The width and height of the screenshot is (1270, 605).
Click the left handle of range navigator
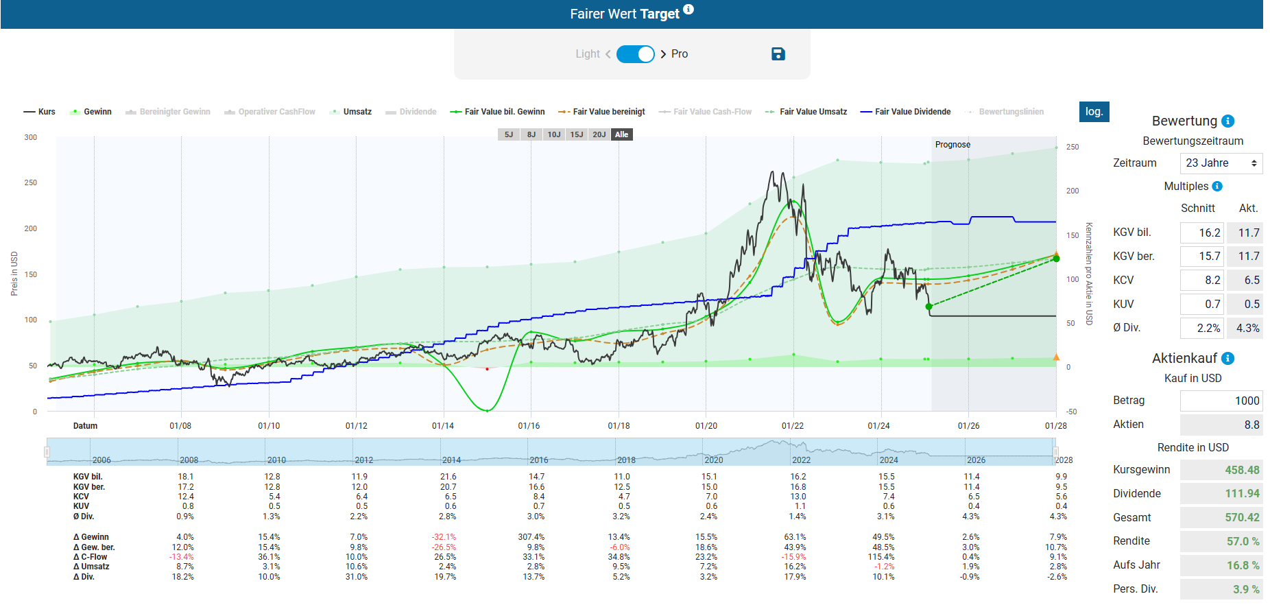(47, 452)
